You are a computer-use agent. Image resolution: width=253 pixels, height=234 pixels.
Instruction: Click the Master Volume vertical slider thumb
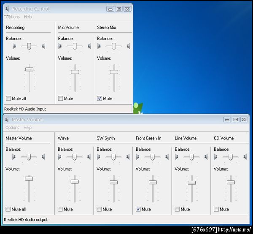[x=29, y=179]
